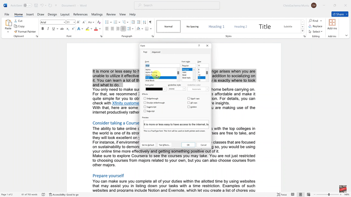Image resolution: width=351 pixels, height=197 pixels.
Task: Apply ribbon strikethrough formatting
Action: point(62,29)
